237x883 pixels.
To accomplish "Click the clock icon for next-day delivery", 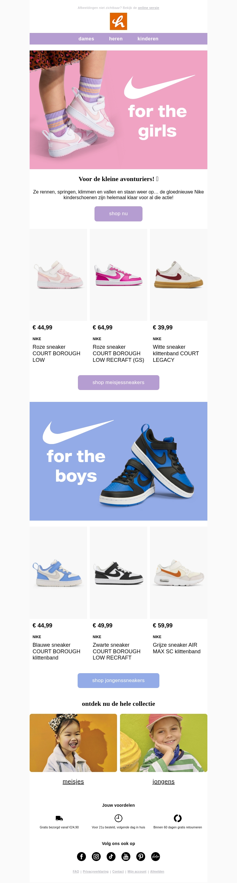I will pyautogui.click(x=118, y=818).
